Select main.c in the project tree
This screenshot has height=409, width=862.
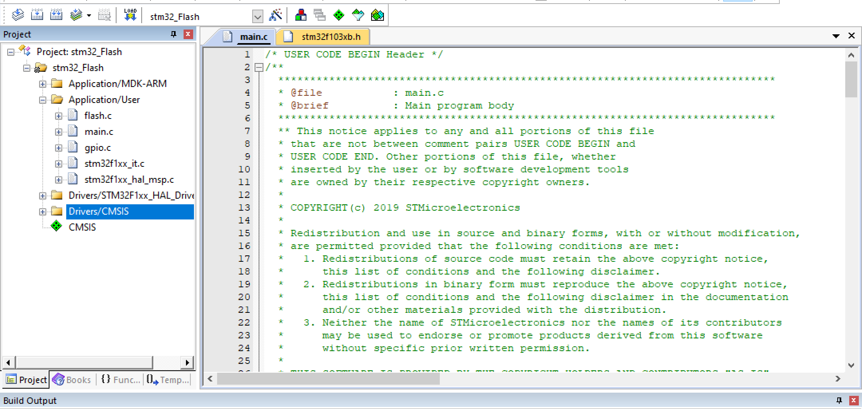pyautogui.click(x=99, y=132)
